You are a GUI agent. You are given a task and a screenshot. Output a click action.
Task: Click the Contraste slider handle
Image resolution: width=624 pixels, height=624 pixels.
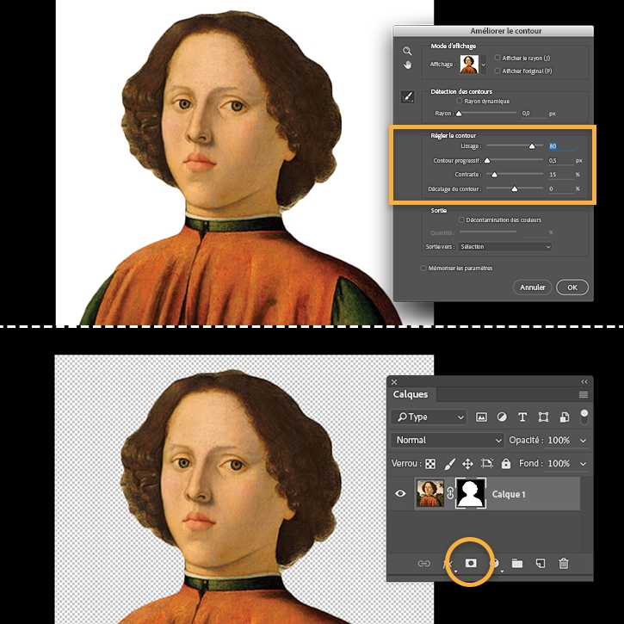(x=494, y=175)
